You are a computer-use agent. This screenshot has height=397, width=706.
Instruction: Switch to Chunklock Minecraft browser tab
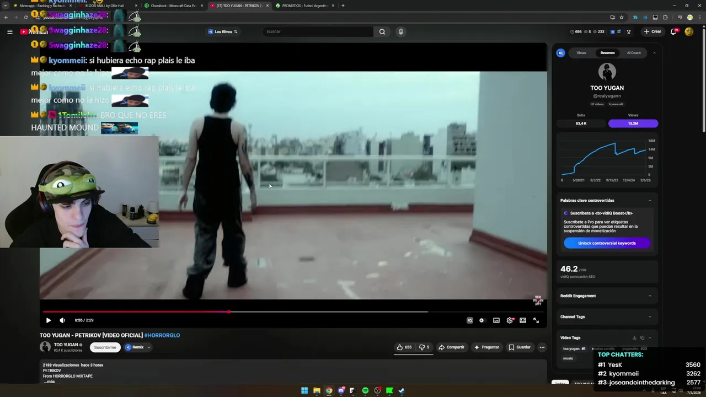click(174, 6)
